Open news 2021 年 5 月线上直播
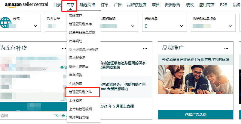 pos(117,106)
